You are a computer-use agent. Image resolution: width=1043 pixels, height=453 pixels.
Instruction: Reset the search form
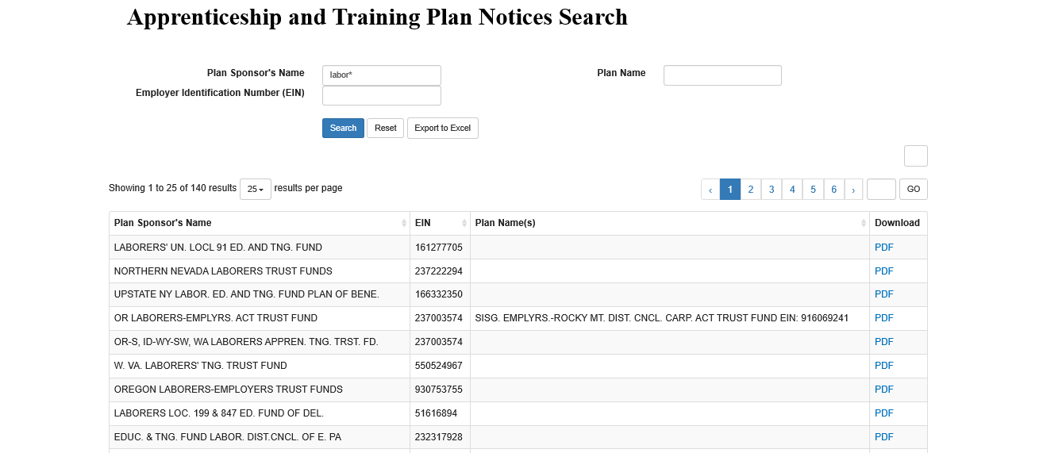[x=385, y=128]
